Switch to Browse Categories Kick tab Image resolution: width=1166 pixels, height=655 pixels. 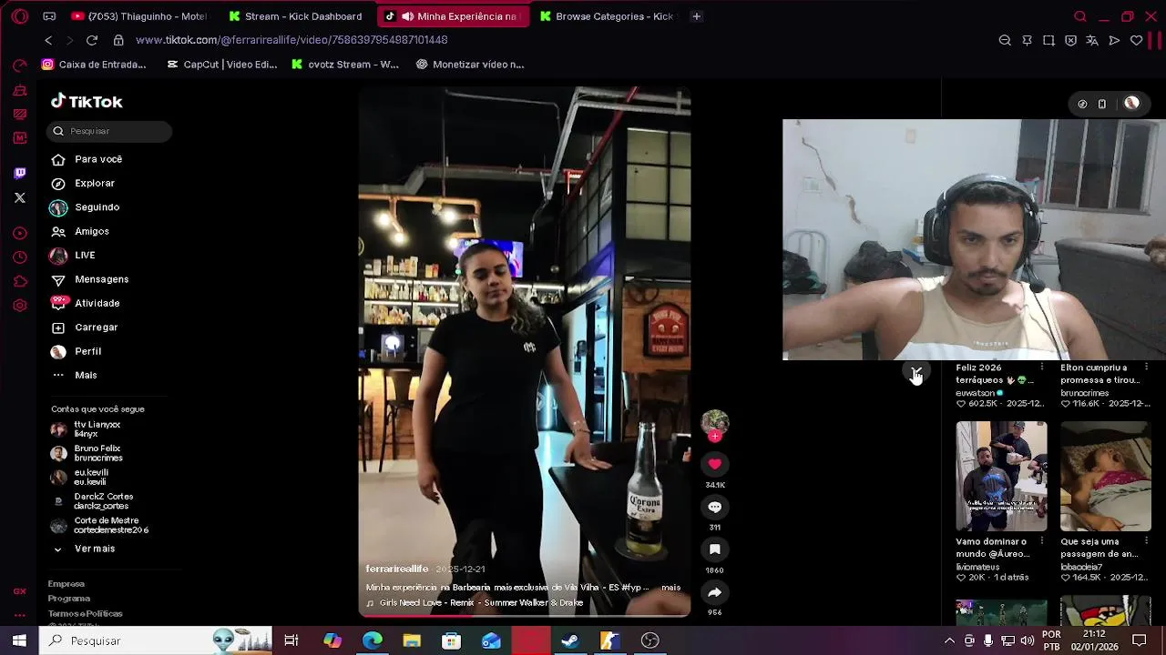click(608, 16)
